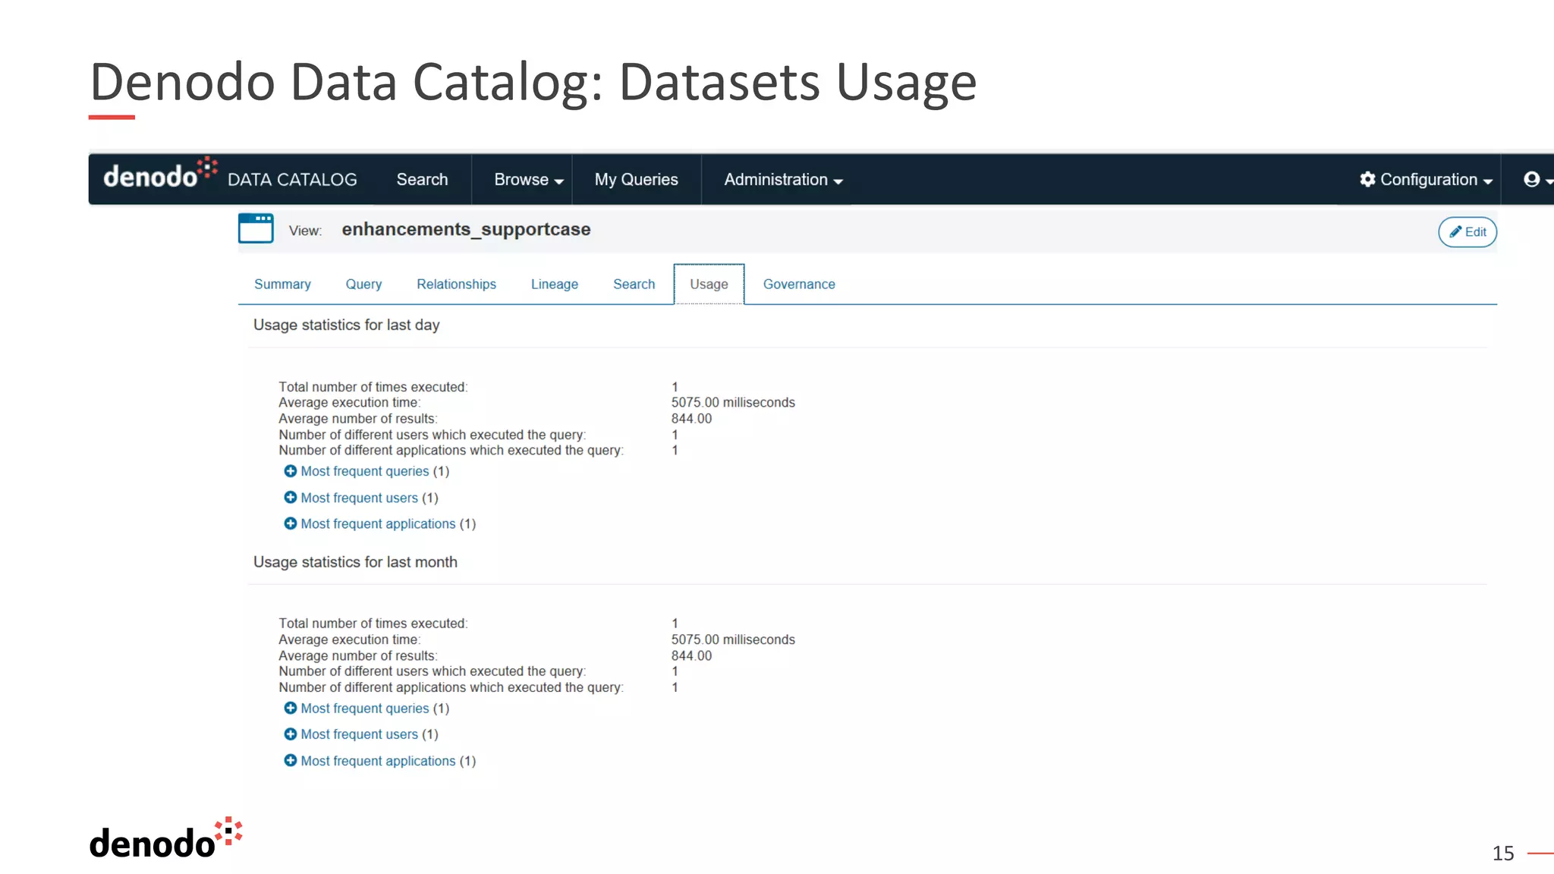The image size is (1554, 874).
Task: Switch to the Governance tab
Action: [x=799, y=285]
